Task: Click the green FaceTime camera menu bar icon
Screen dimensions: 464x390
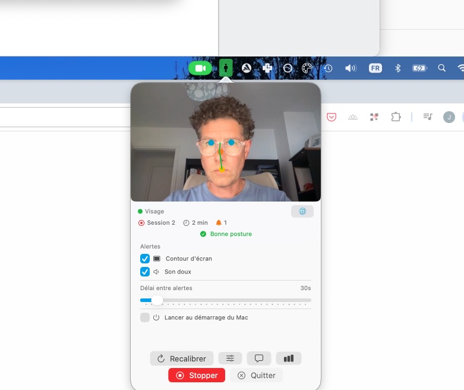Action: pos(200,68)
